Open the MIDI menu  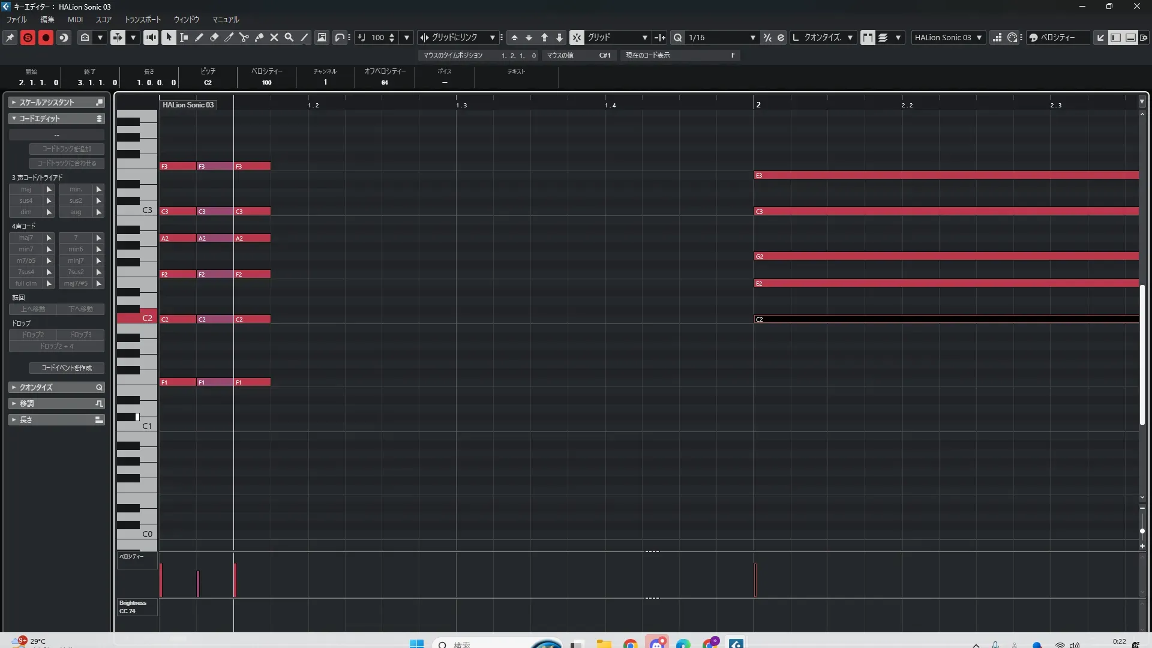[x=75, y=20]
